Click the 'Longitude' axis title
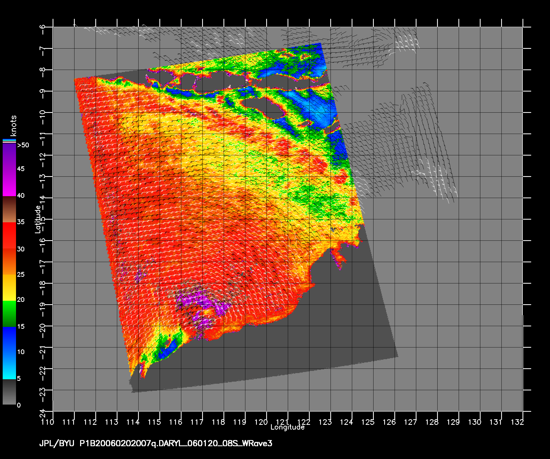The height and width of the screenshot is (459, 550). coord(288,427)
